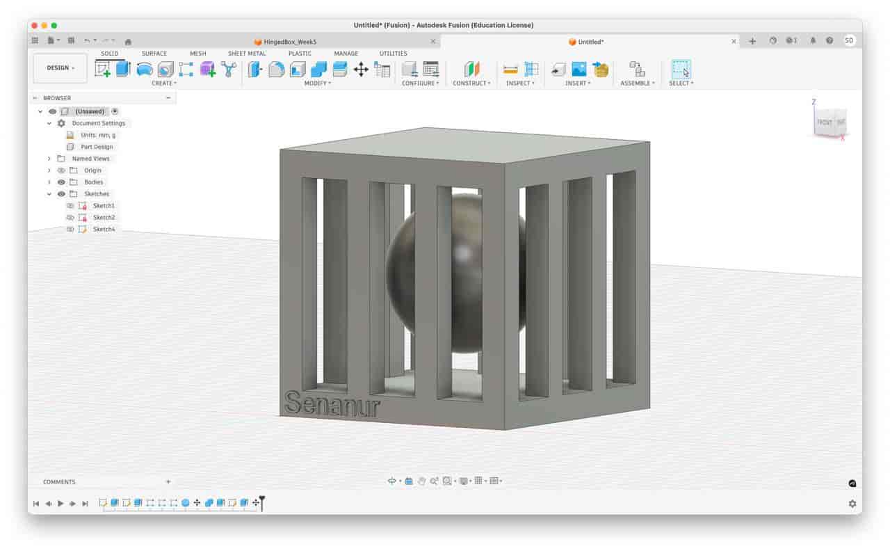Switch to the SHEET METAL ribbon tab
The image size is (890, 551).
(247, 53)
